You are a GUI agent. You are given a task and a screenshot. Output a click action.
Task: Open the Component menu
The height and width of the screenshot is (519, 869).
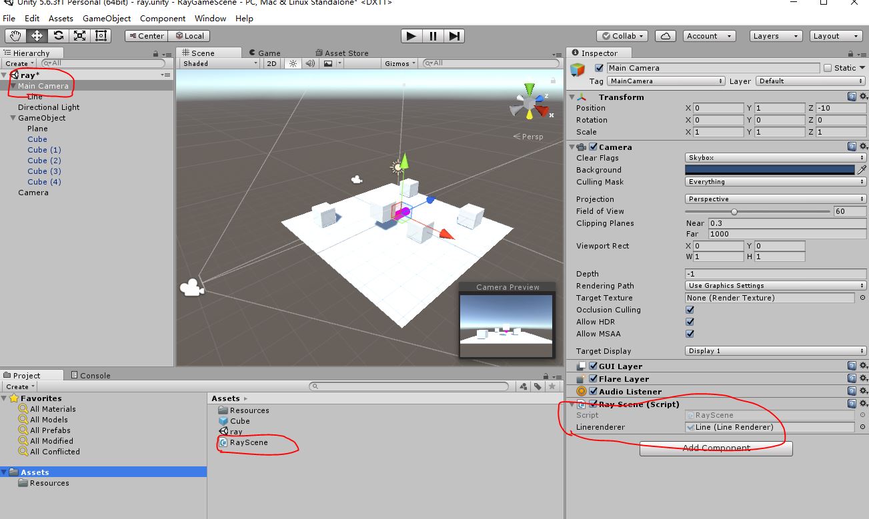pos(163,18)
